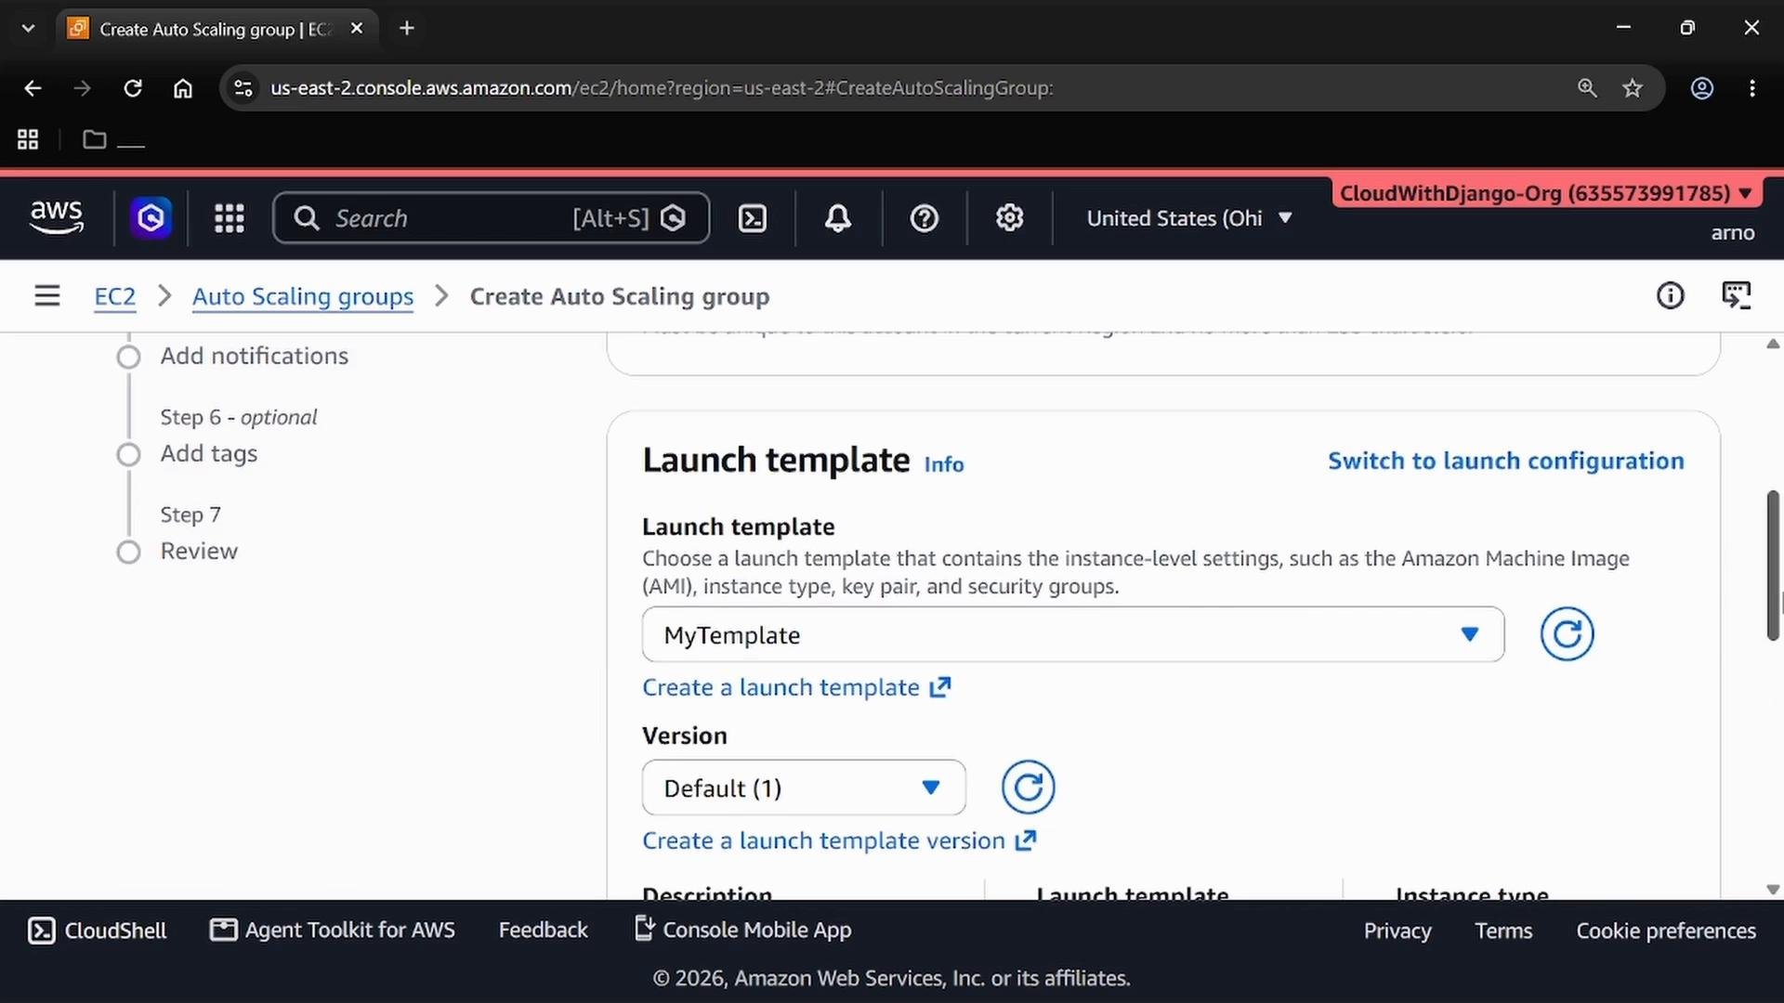The width and height of the screenshot is (1784, 1003).
Task: Open the site information icon in address bar
Action: click(243, 88)
